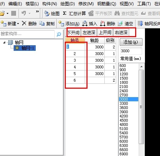This screenshot has height=156, width=160.
Task: Click the 轴距 column header
Action: 95,40
